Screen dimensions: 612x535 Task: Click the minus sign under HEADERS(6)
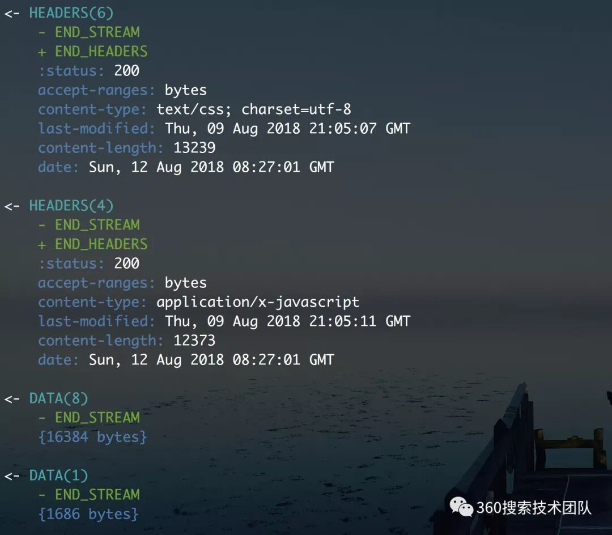42,33
